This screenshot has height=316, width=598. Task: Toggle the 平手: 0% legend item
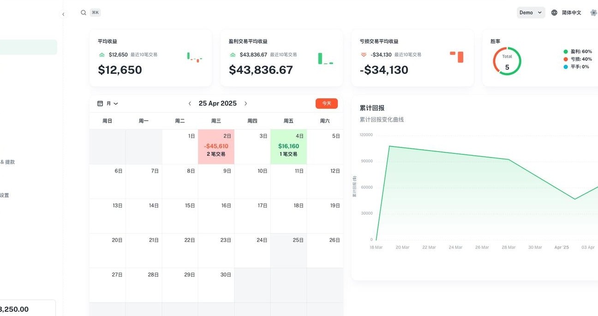[576, 67]
